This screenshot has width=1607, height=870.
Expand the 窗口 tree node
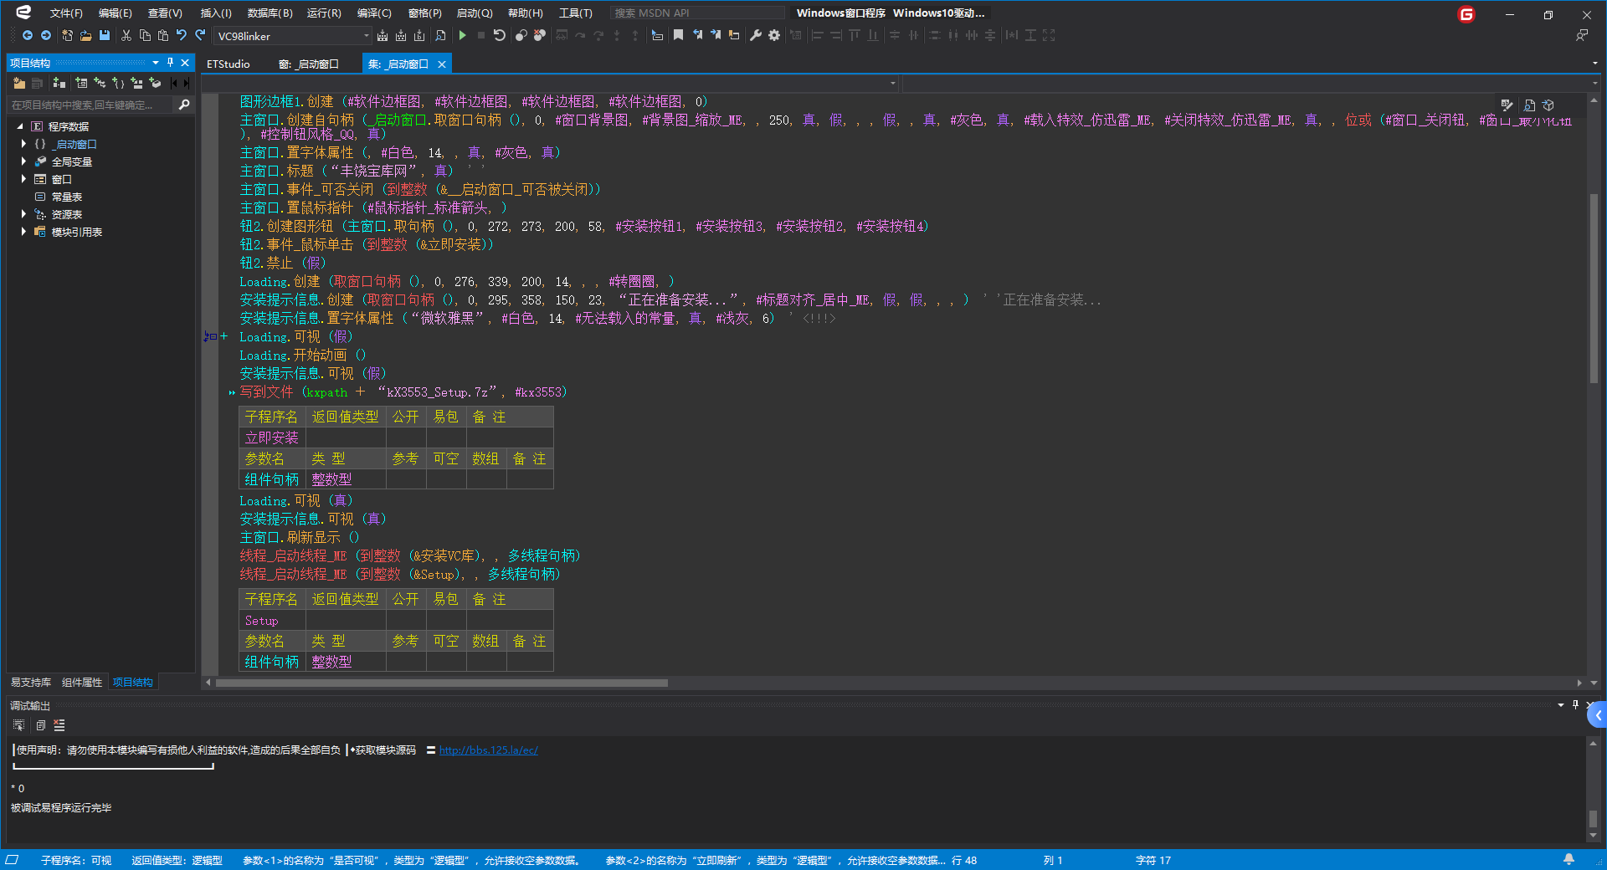pos(23,179)
